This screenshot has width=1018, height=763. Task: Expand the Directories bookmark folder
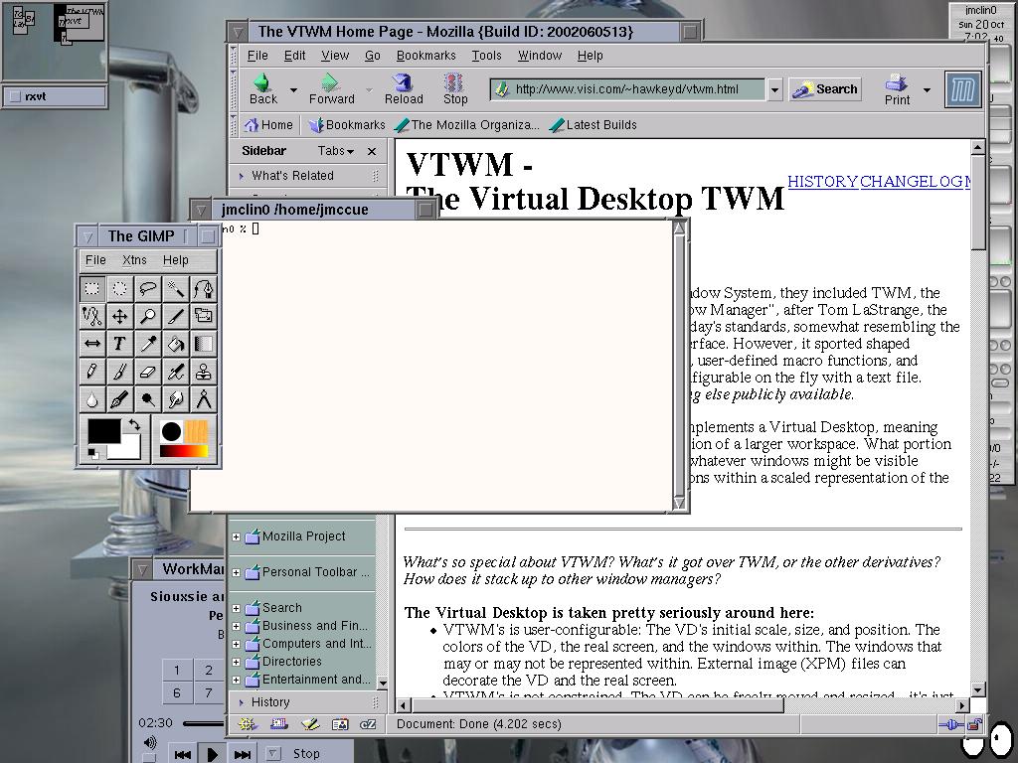[236, 663]
